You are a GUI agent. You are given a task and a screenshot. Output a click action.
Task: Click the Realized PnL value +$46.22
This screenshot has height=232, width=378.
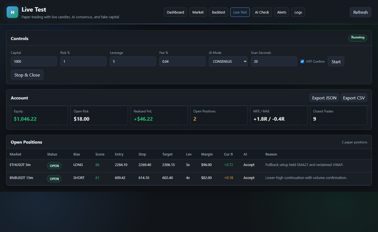coord(143,119)
